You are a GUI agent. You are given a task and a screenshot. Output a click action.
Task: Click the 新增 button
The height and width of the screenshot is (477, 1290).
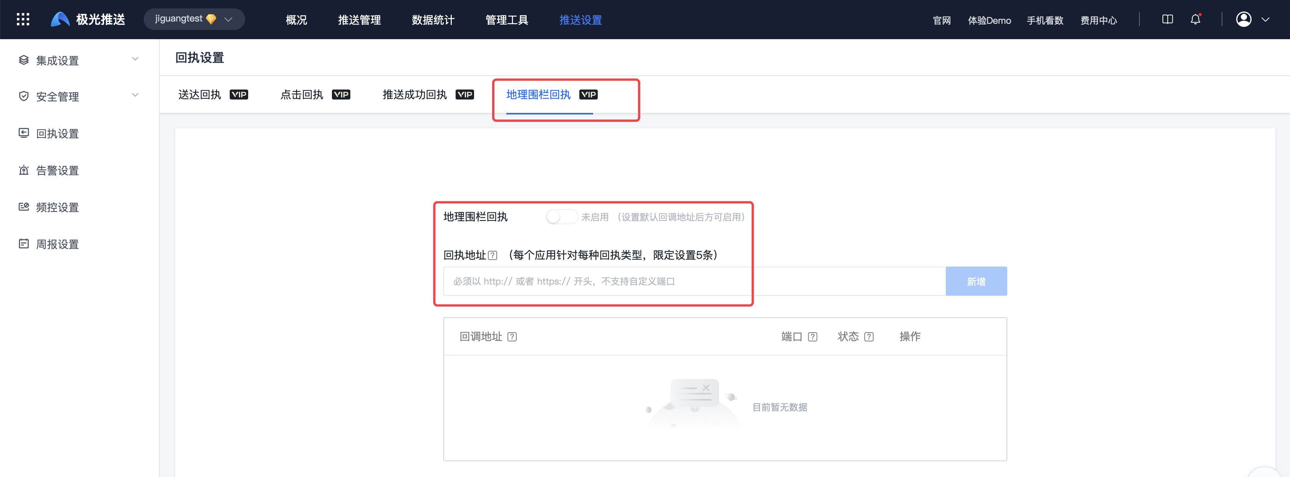(x=976, y=281)
